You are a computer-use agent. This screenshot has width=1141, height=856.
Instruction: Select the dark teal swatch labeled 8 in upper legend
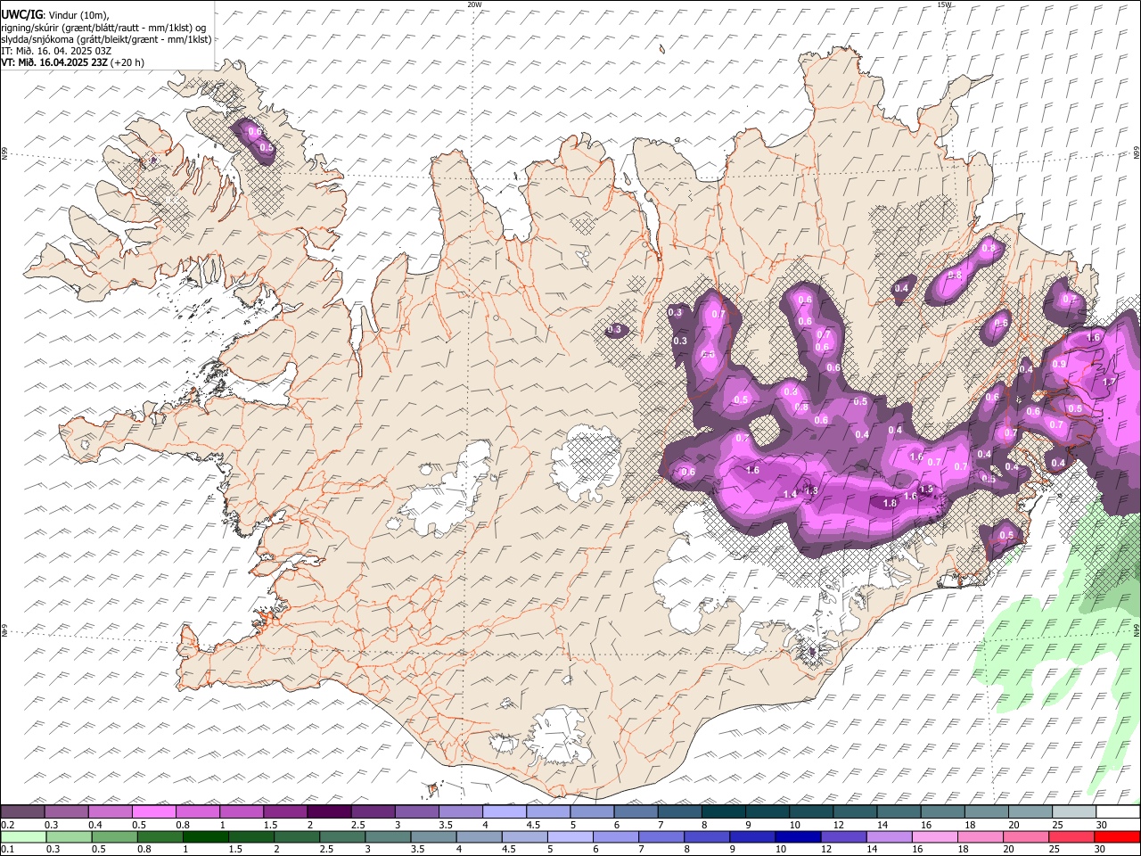(x=722, y=811)
